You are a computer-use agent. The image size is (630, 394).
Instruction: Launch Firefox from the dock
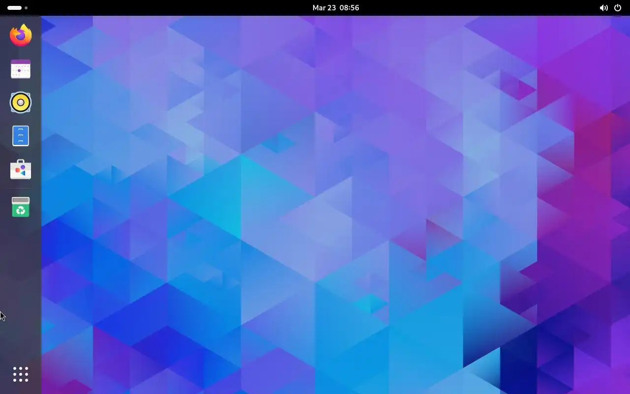(x=21, y=35)
